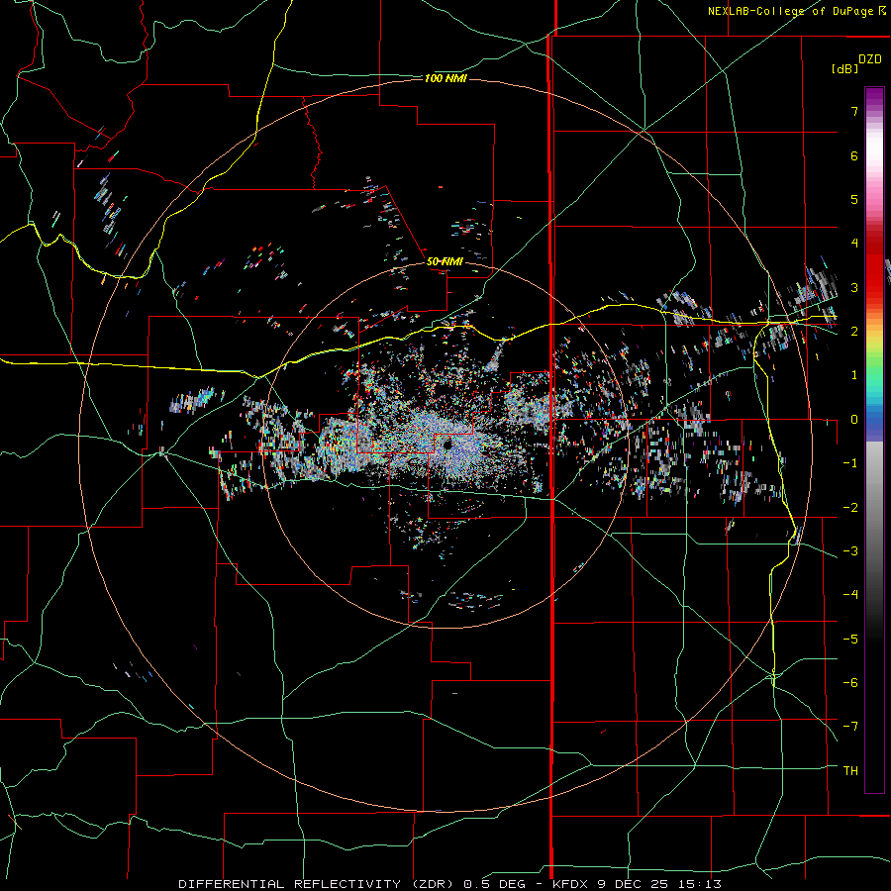Click the 1 value on color scale
Viewport: 891px width, 891px height.
(854, 375)
